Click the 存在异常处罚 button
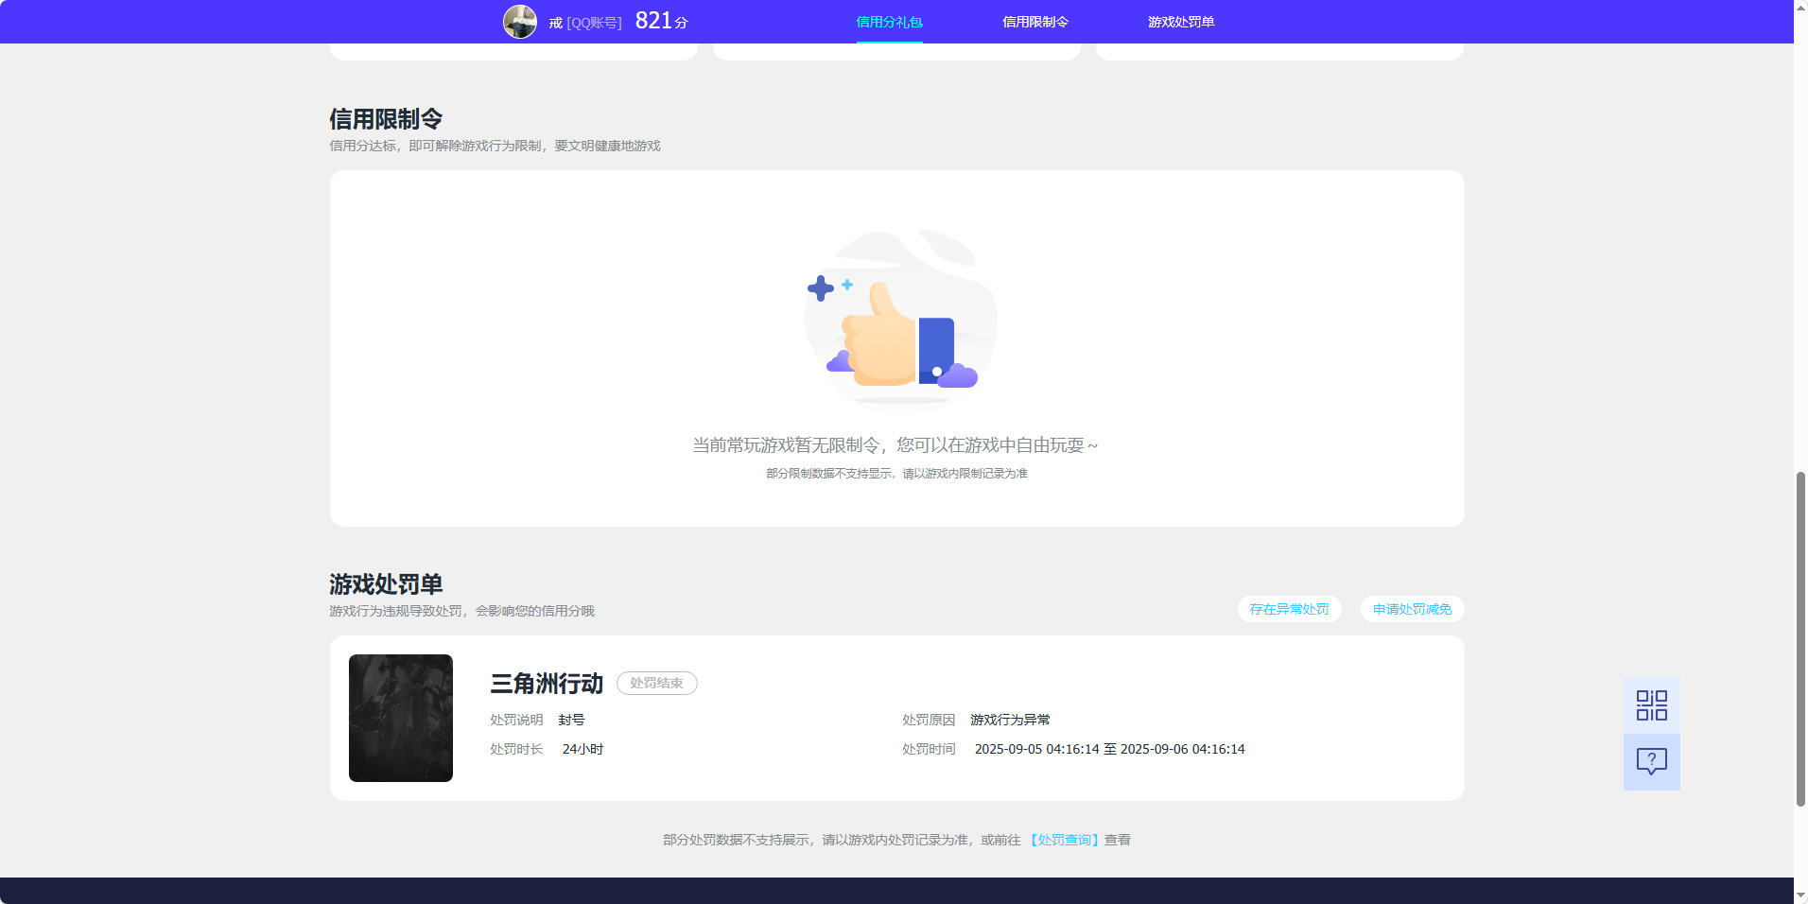 tap(1289, 609)
